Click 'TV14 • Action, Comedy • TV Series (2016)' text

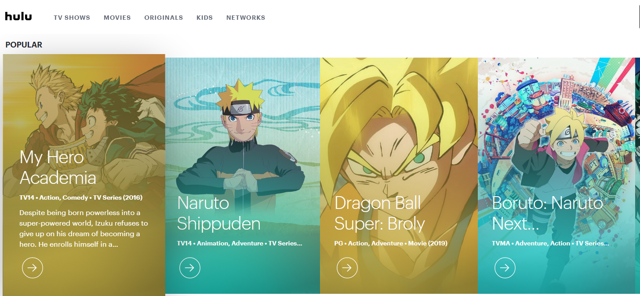click(x=81, y=197)
